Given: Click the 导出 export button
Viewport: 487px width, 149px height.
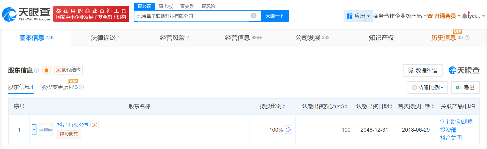Looking at the screenshot, I should [x=465, y=88].
